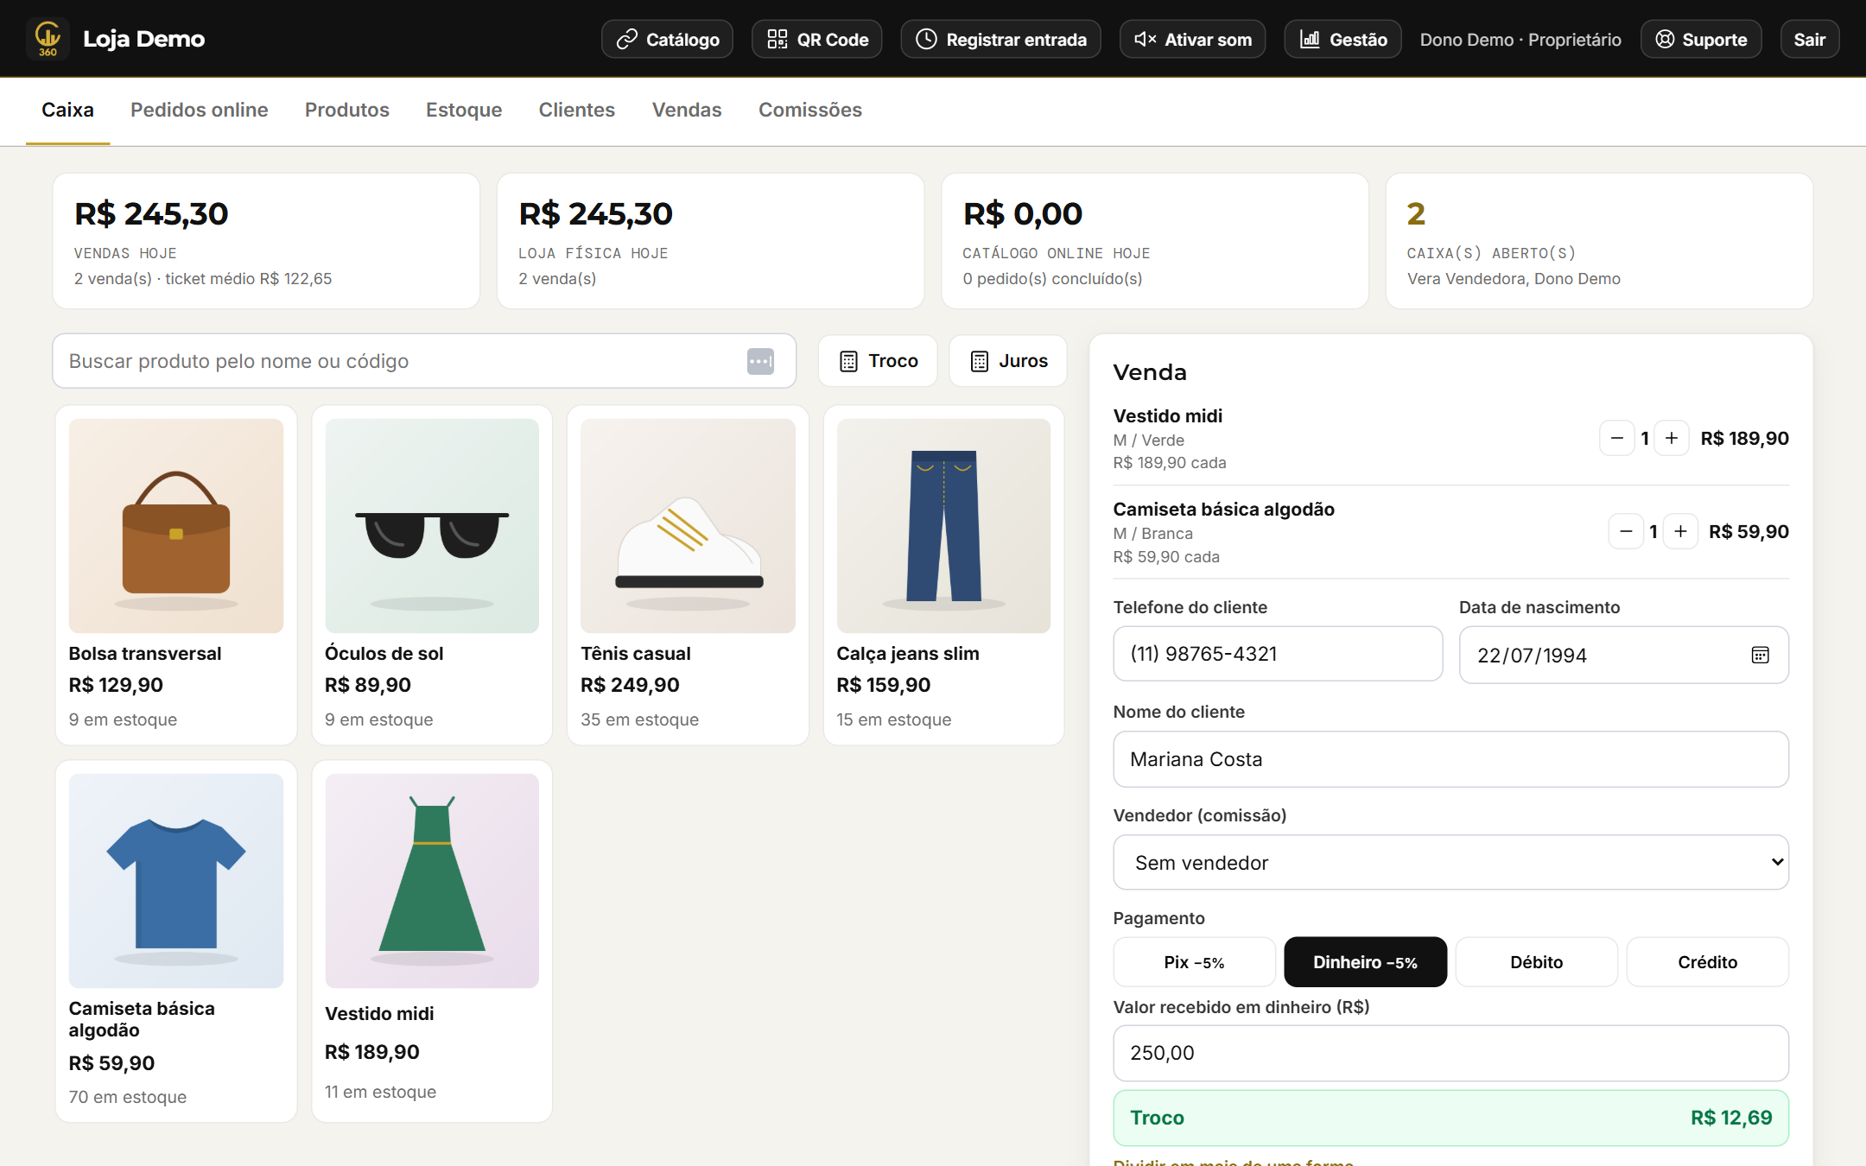
Task: Focus the product search field
Action: click(x=424, y=361)
